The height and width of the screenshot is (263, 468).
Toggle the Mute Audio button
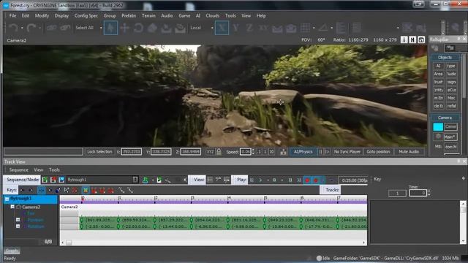pos(409,152)
